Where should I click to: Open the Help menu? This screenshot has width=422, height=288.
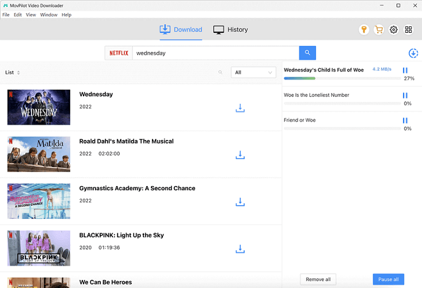tap(66, 15)
